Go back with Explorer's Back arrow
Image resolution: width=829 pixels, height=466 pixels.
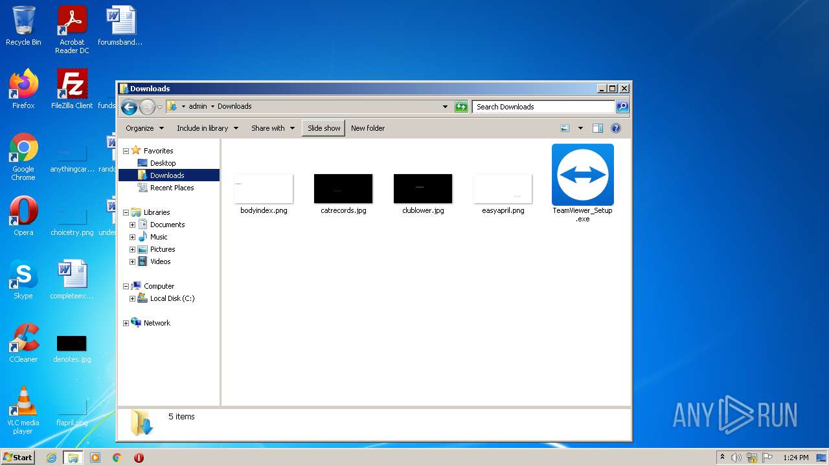coord(129,107)
